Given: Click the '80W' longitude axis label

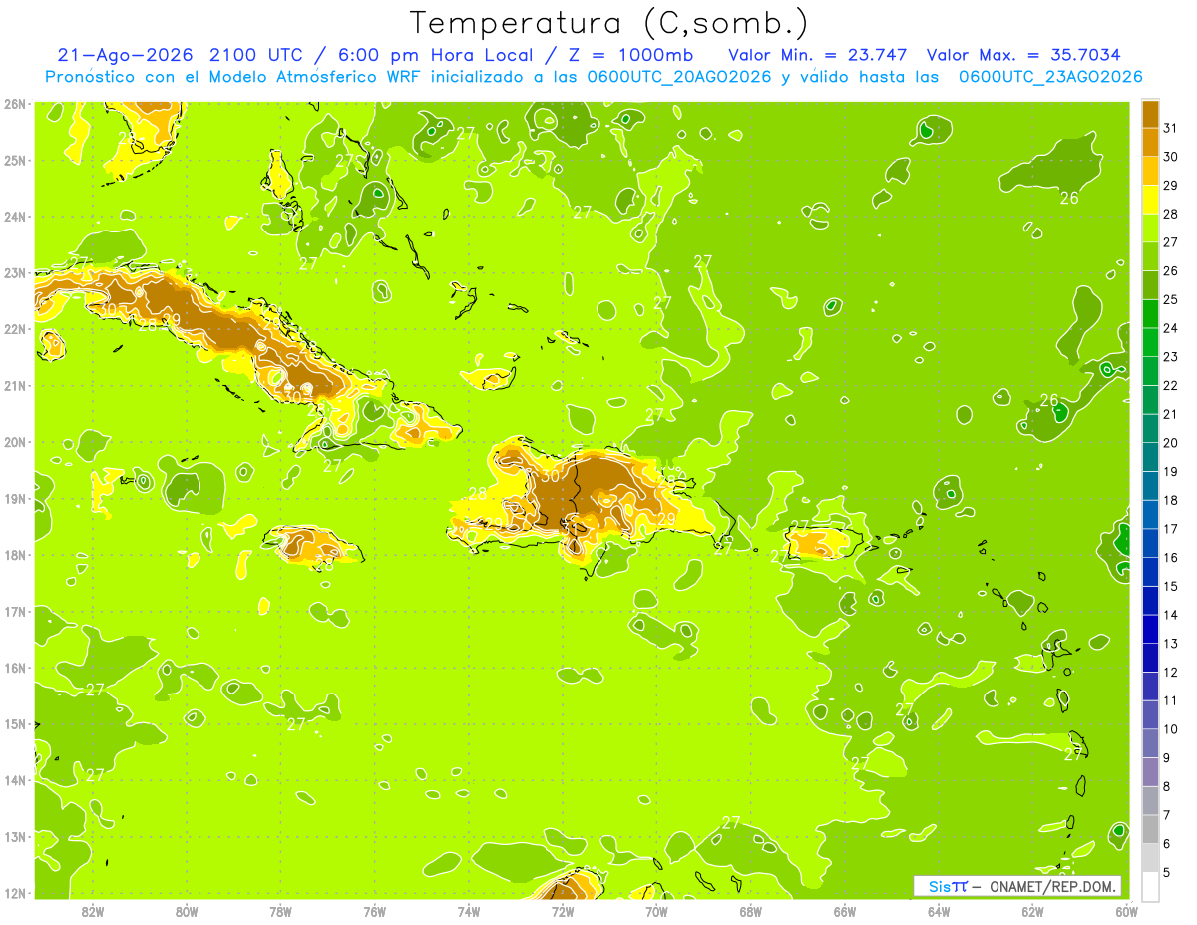Looking at the screenshot, I should (x=187, y=911).
